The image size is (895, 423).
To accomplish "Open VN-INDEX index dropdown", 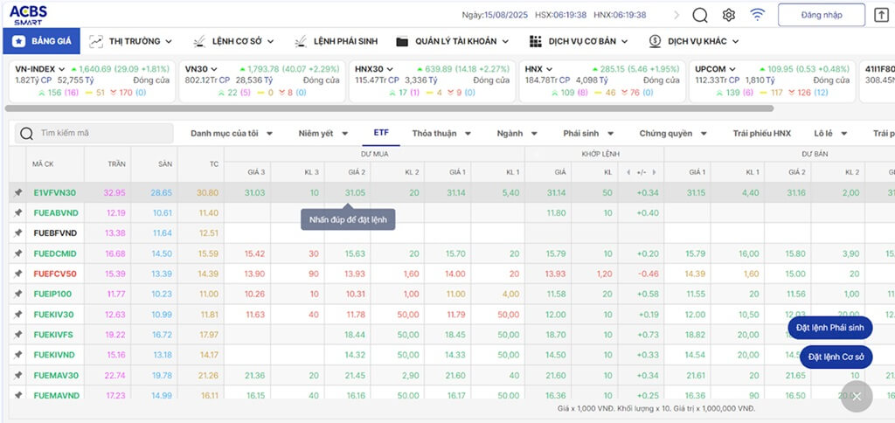I will coord(62,69).
